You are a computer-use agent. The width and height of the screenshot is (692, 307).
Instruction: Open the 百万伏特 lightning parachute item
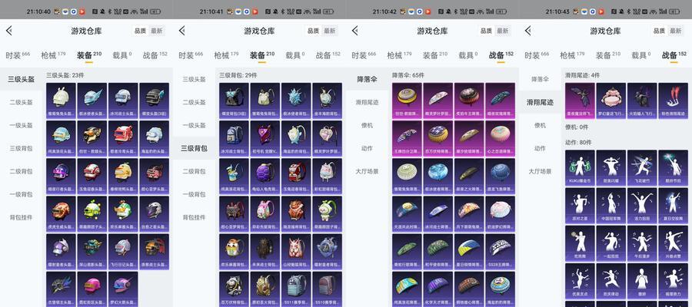click(x=438, y=138)
